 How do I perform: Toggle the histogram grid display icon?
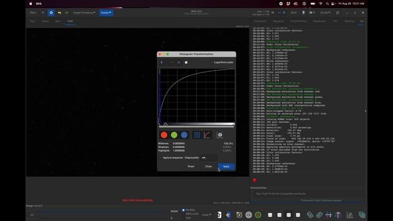click(x=197, y=135)
